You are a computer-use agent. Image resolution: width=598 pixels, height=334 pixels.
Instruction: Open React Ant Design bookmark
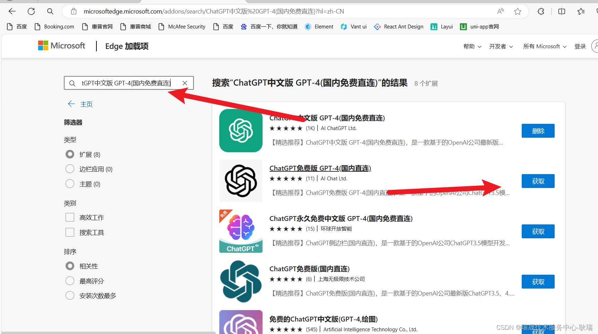click(x=399, y=27)
